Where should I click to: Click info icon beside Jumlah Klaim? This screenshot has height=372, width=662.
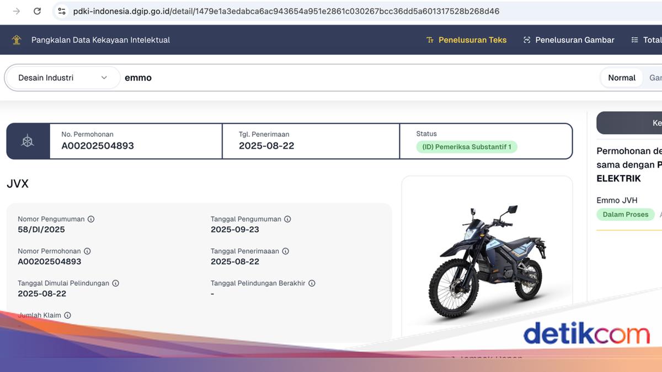pyautogui.click(x=67, y=315)
